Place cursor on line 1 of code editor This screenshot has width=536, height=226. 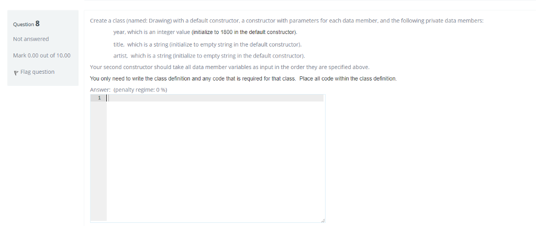[215, 98]
